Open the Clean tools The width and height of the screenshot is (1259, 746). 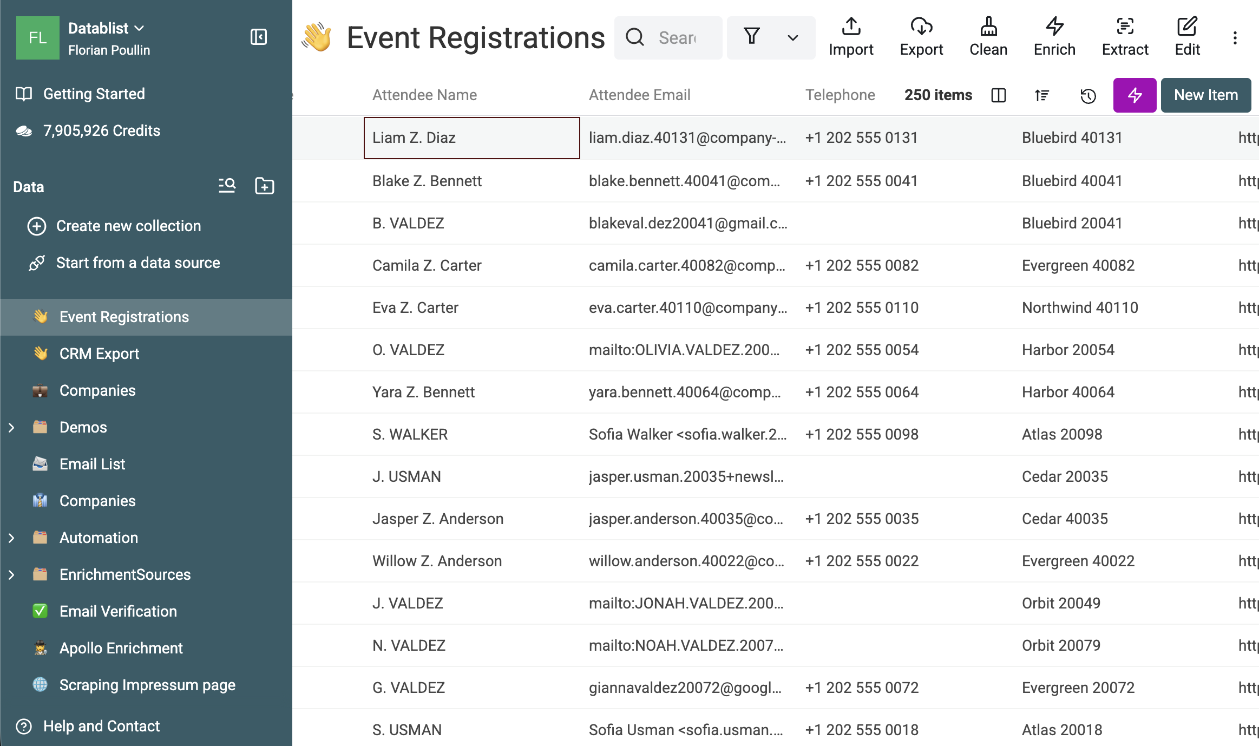(x=988, y=37)
